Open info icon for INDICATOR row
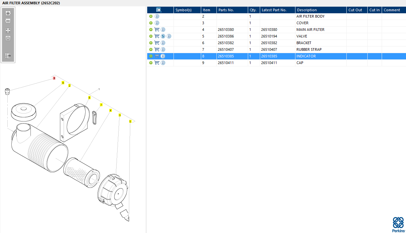 (x=163, y=56)
